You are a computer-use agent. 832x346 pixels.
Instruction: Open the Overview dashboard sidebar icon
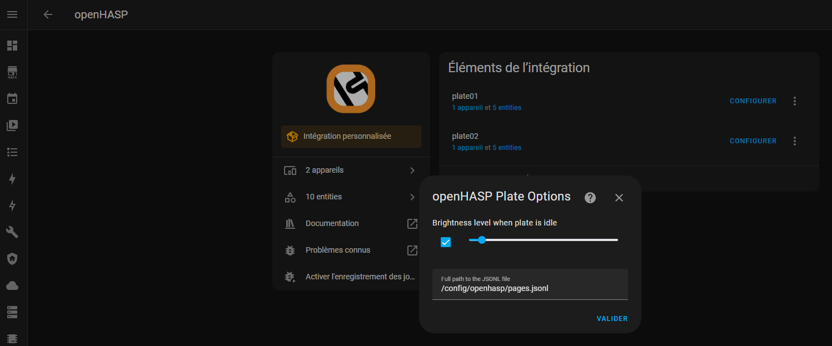pyautogui.click(x=12, y=46)
